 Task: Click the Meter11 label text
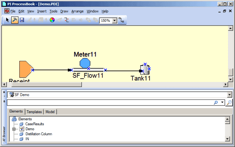[85, 54]
